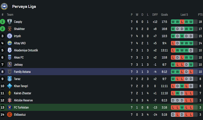Click the Taraz team name
Screen dimensions: 203x120
(17, 79)
